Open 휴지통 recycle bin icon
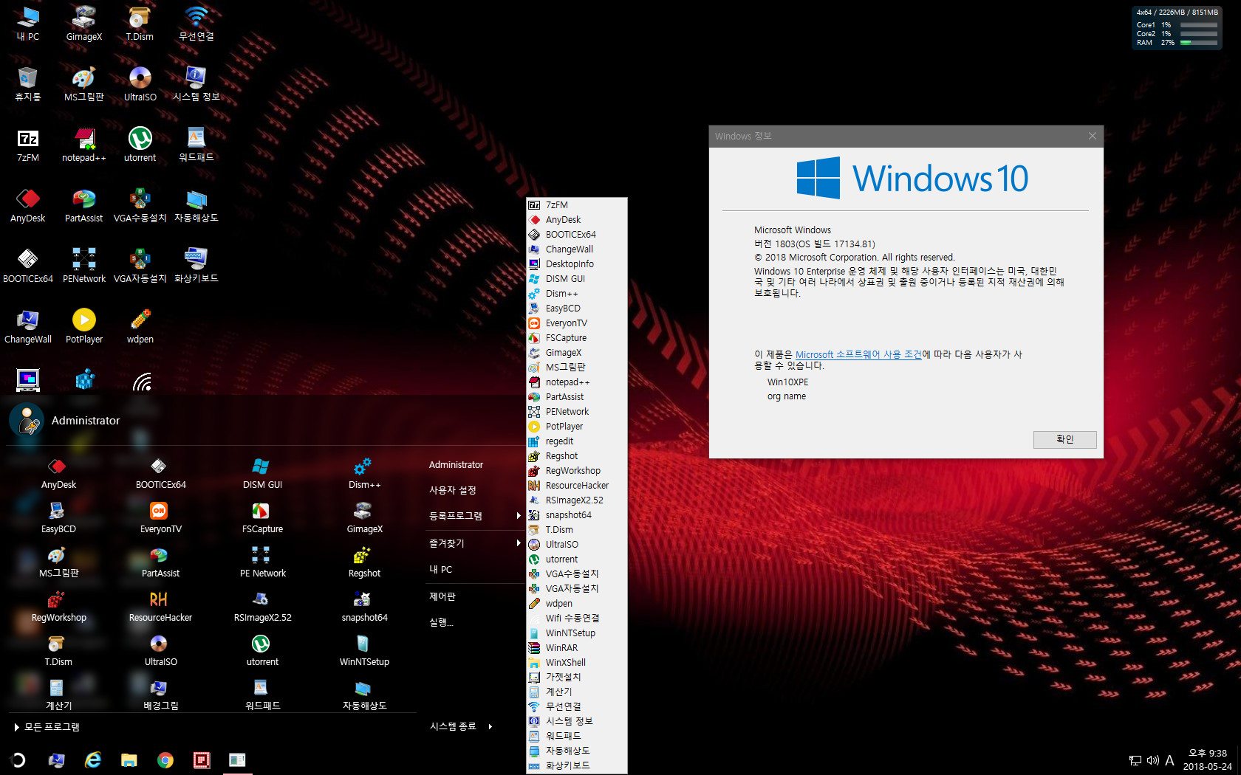 [x=28, y=83]
